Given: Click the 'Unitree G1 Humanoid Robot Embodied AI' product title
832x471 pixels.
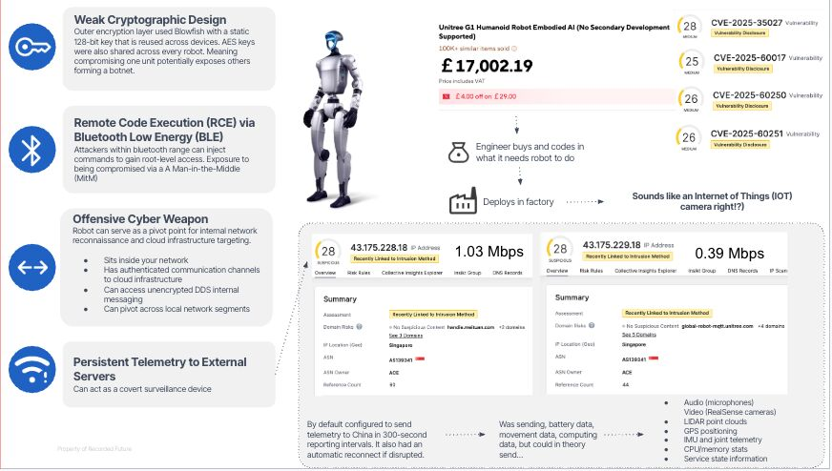Looking at the screenshot, I should tap(554, 31).
